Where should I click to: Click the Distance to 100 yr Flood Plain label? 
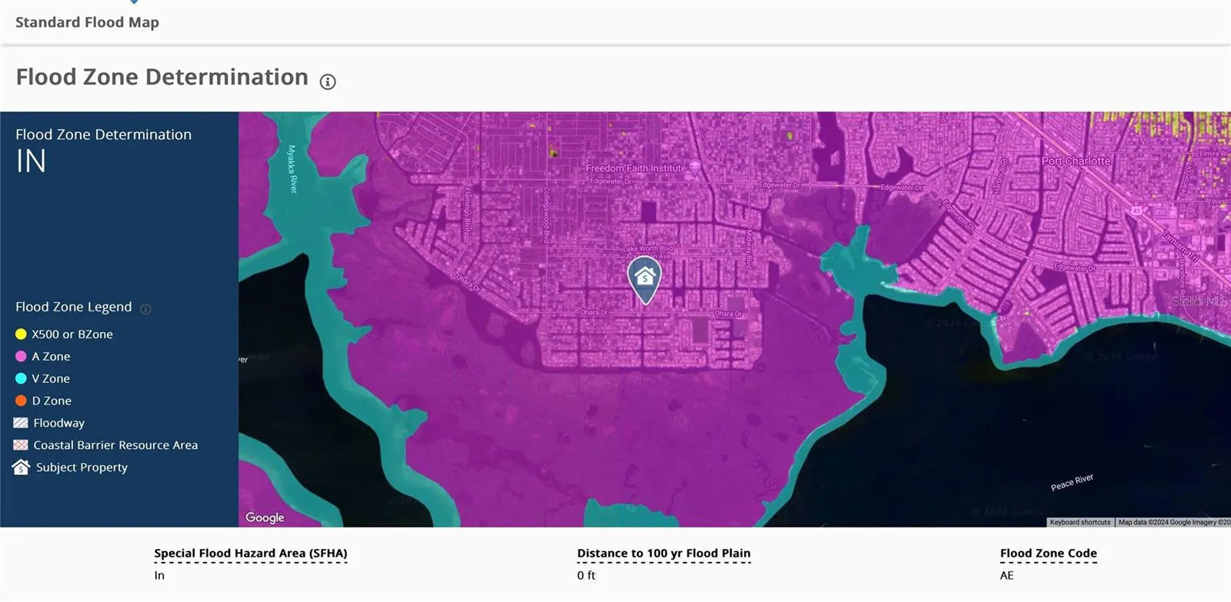tap(663, 553)
